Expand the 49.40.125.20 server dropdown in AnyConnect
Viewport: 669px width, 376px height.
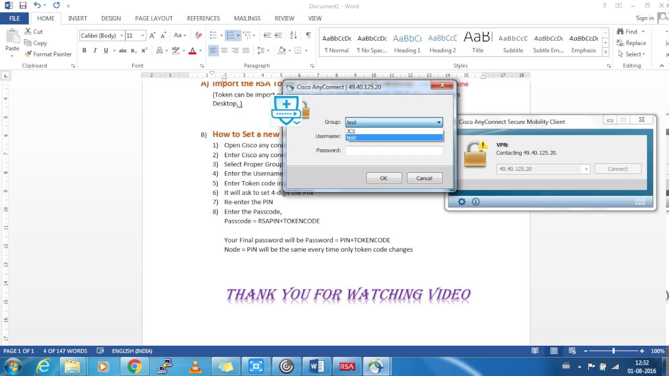(x=586, y=169)
